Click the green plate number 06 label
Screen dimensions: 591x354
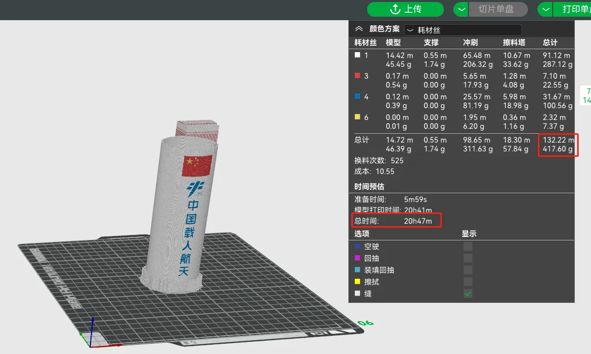point(366,323)
